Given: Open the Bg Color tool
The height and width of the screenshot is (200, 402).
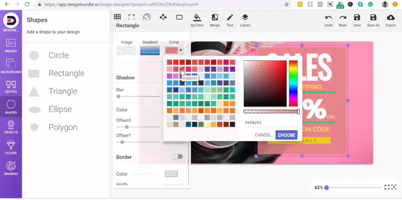Looking at the screenshot, I should [x=197, y=20].
